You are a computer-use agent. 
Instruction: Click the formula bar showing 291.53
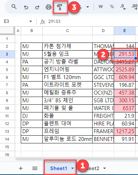(54, 21)
